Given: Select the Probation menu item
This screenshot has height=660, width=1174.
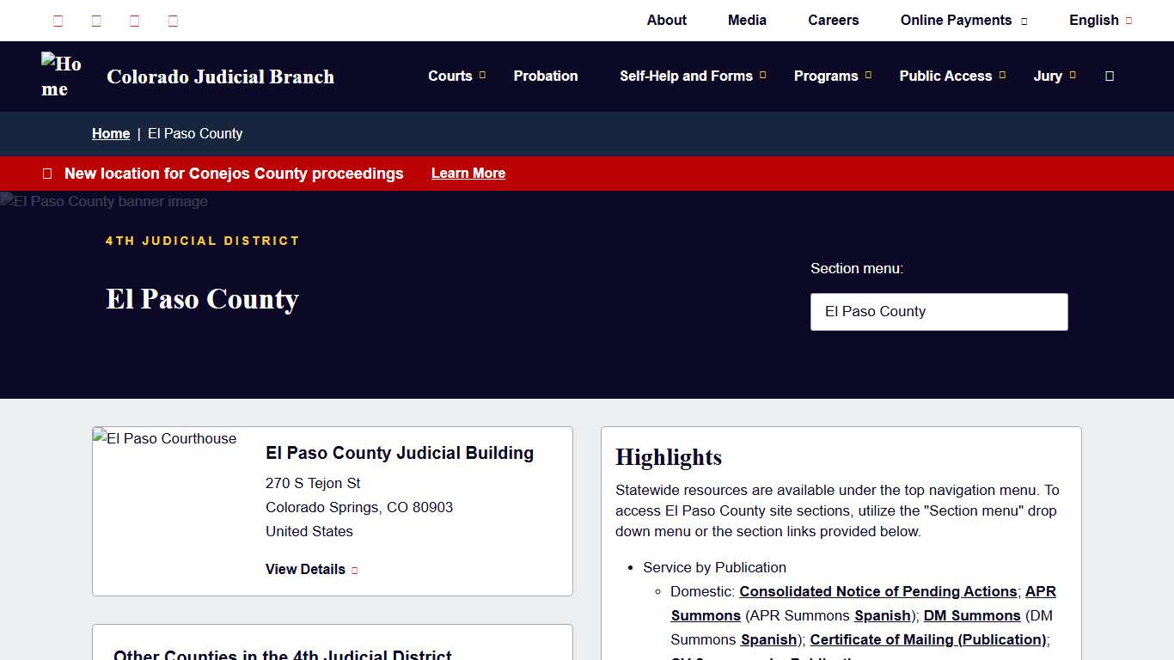Looking at the screenshot, I should coord(546,76).
